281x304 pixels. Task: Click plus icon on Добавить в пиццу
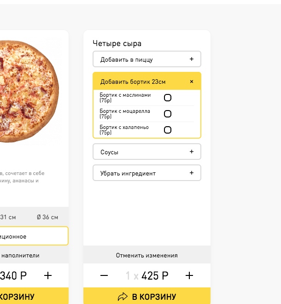pyautogui.click(x=192, y=59)
